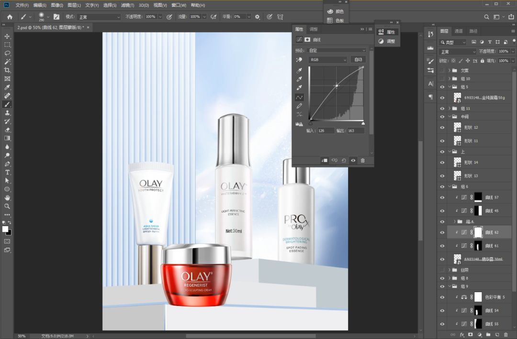Viewport: 517px width, 339px height.
Task: Delete the Curves adjustment via trash icon
Action: coord(363,161)
